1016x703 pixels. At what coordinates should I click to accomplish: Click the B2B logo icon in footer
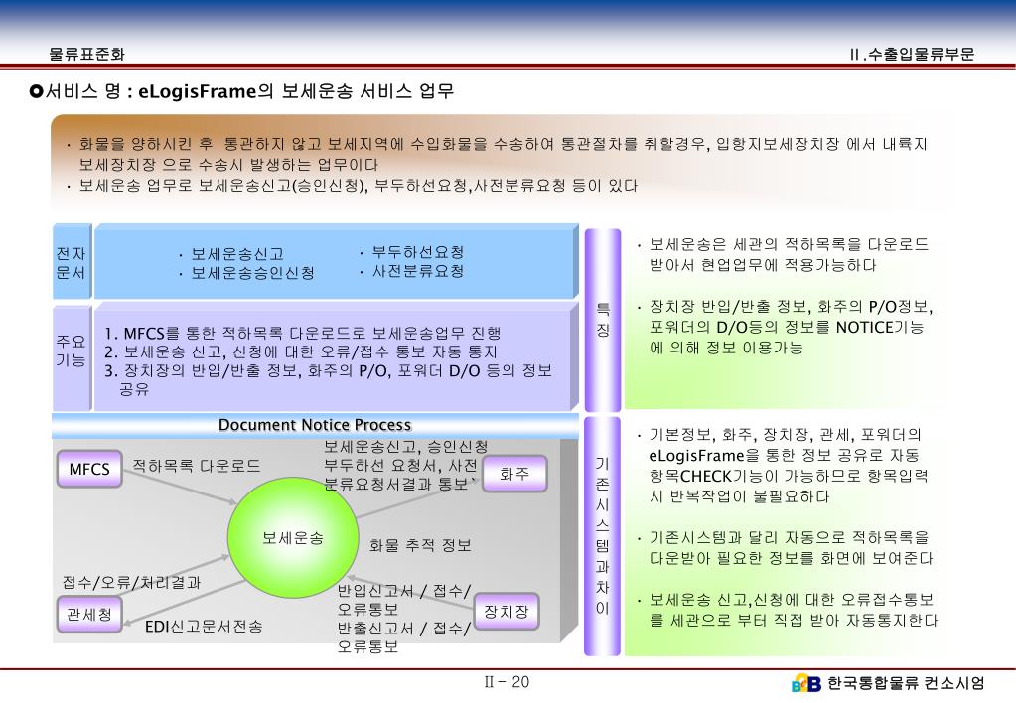pos(806,683)
